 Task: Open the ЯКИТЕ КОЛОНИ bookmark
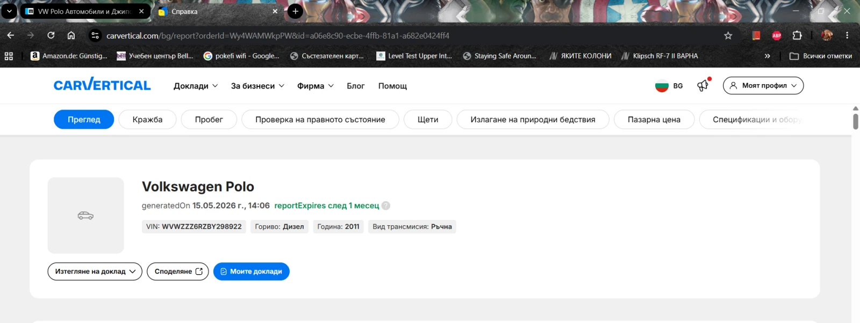(x=580, y=56)
